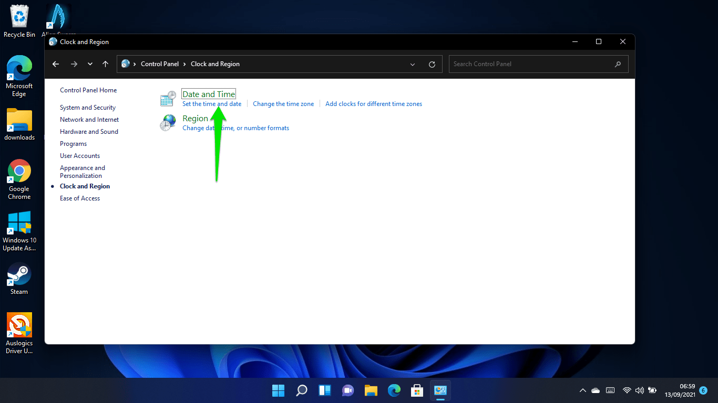Click the Region globe icon
Viewport: 718px width, 403px height.
168,122
